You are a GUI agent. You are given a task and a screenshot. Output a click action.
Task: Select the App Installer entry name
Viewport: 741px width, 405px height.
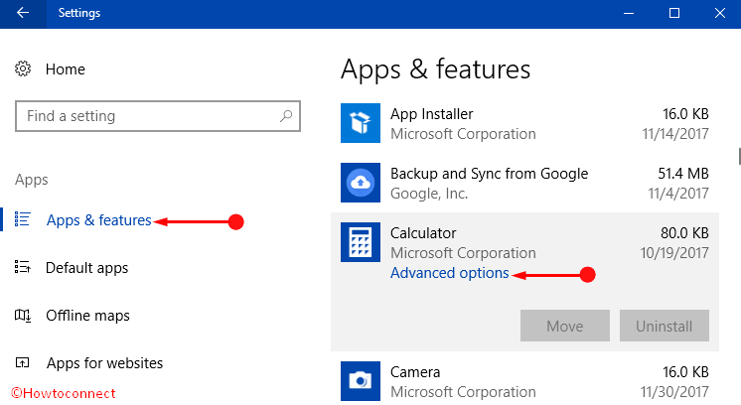(x=431, y=114)
